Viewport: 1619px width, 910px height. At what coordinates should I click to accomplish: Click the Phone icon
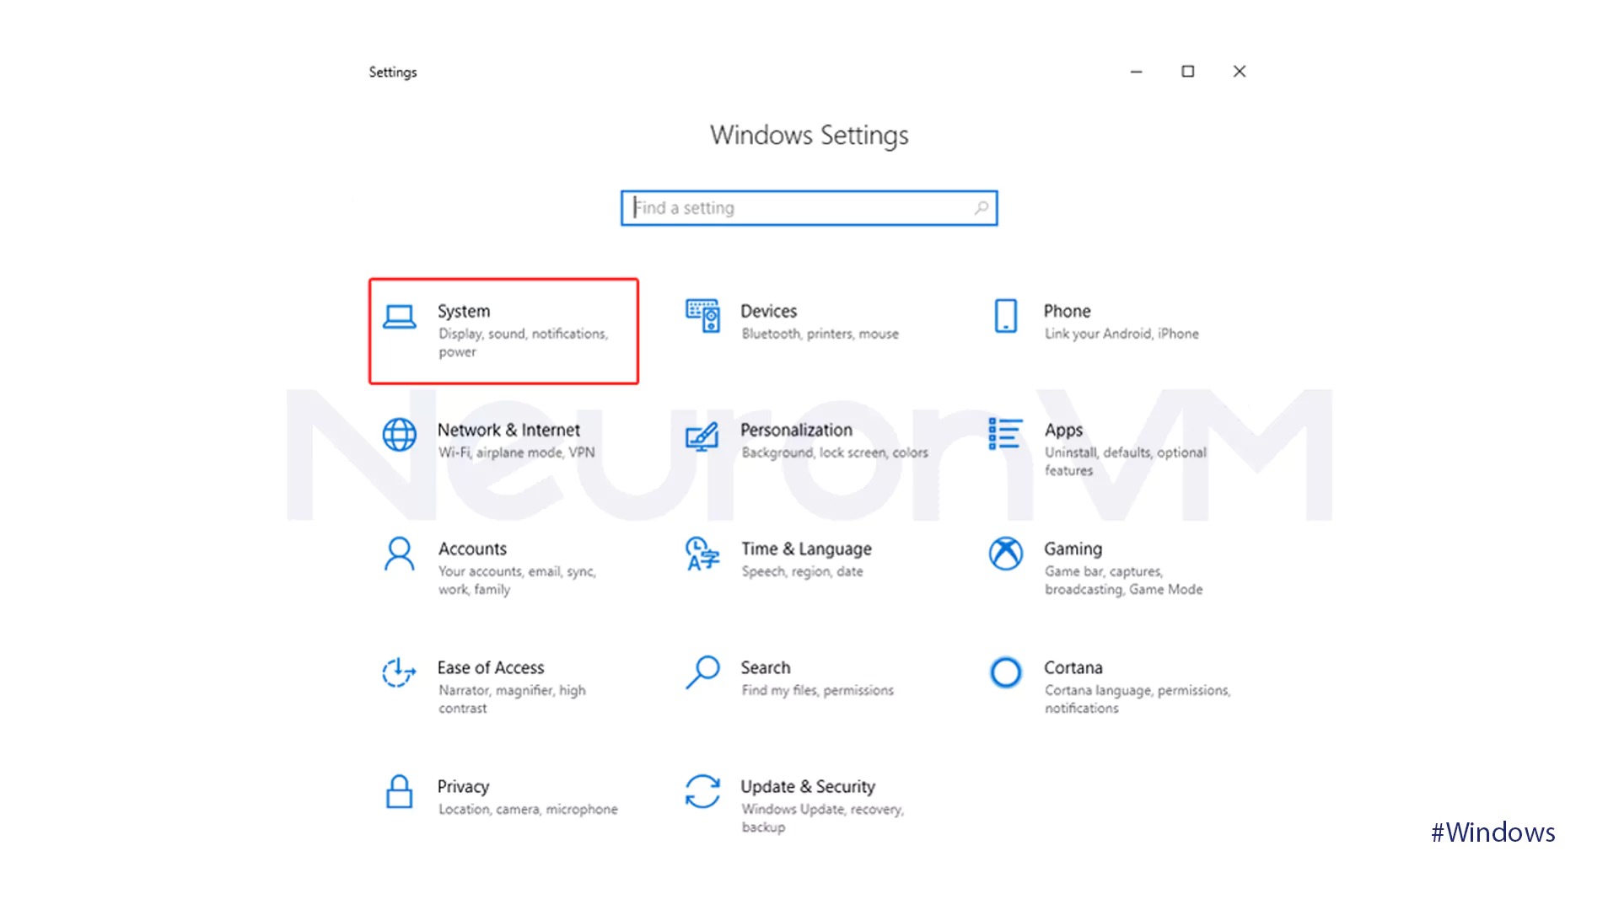click(1005, 316)
